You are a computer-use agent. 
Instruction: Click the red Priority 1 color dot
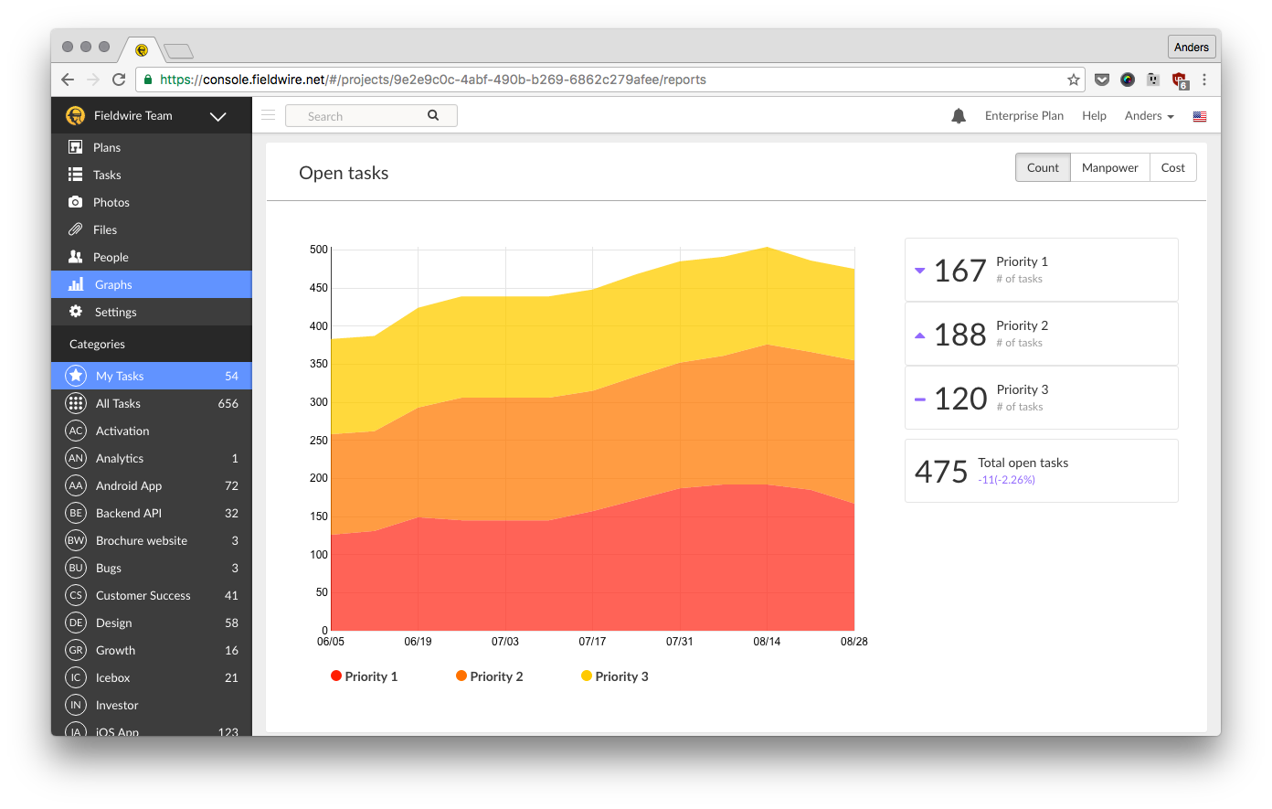coord(334,676)
